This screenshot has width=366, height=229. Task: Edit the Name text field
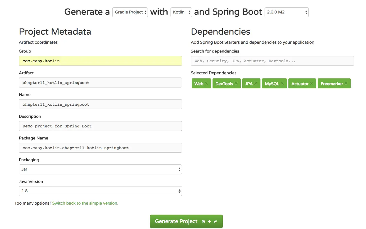tap(100, 105)
